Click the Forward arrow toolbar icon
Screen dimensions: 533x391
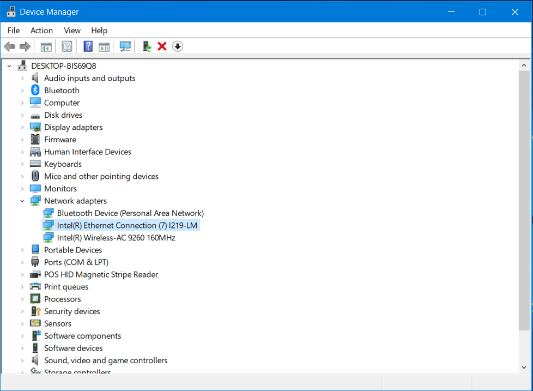pyautogui.click(x=25, y=46)
